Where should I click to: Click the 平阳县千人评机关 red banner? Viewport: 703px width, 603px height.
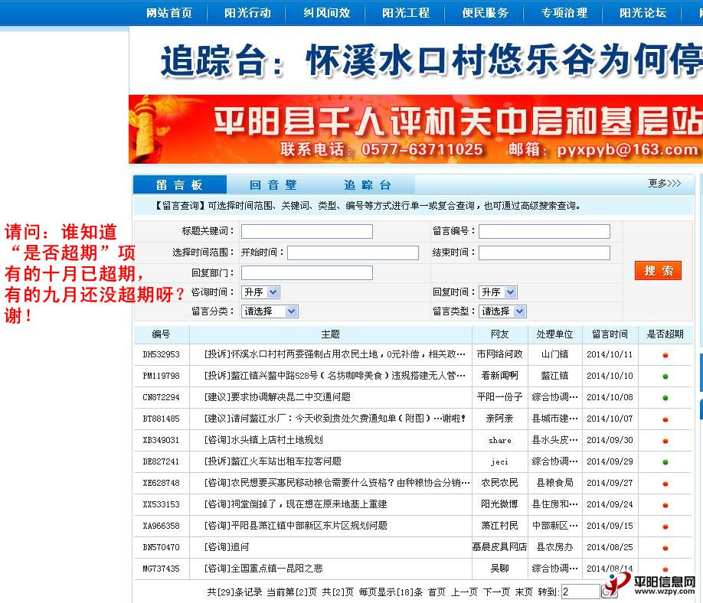click(x=416, y=129)
